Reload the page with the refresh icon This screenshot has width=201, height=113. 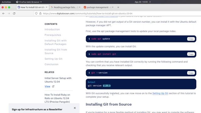pyautogui.click(x=14, y=13)
